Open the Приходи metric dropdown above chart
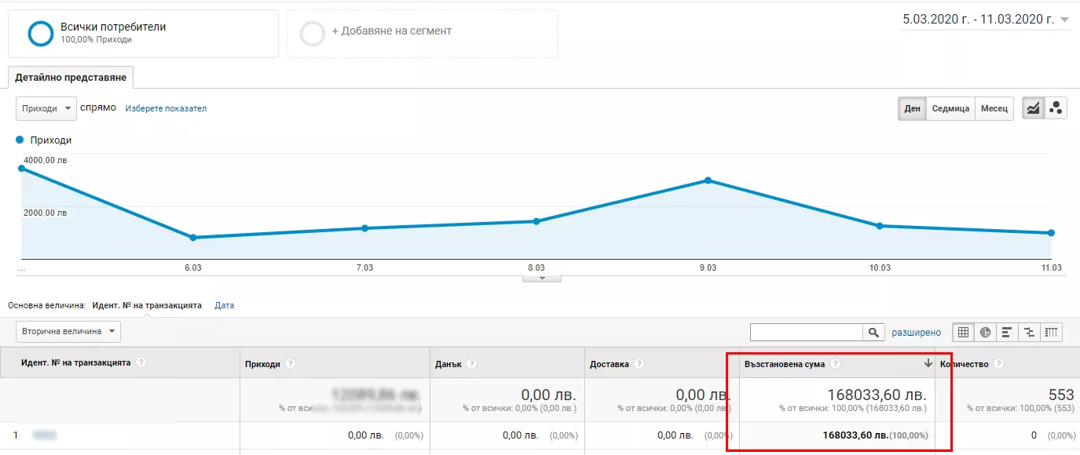1080x455 pixels. coord(46,108)
